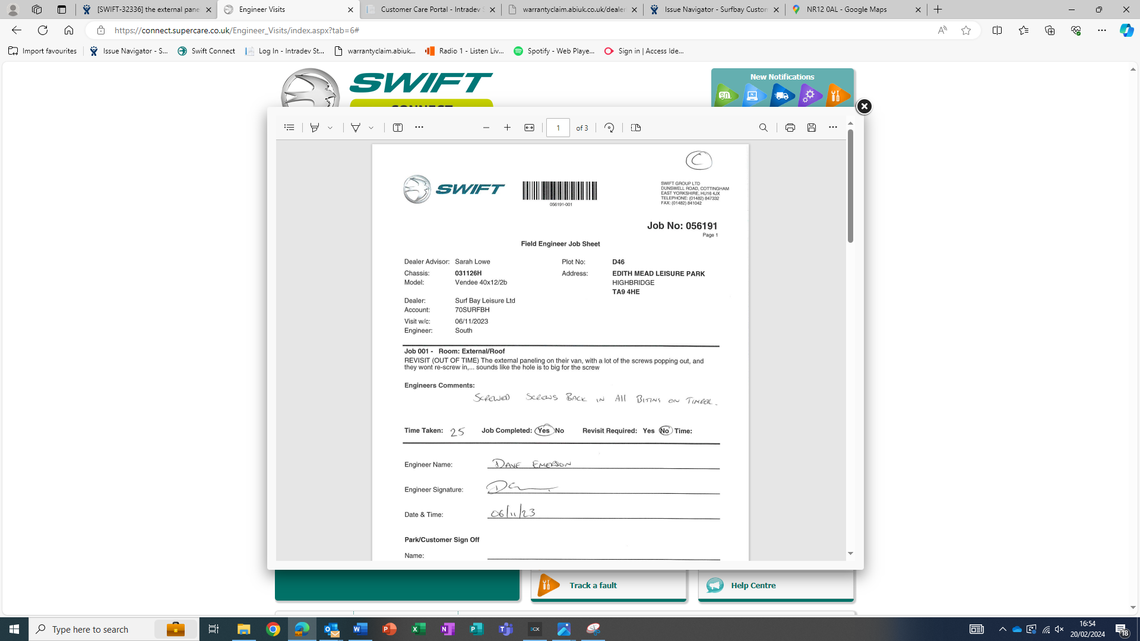Rotate the PDF page
The image size is (1140, 641).
click(609, 128)
